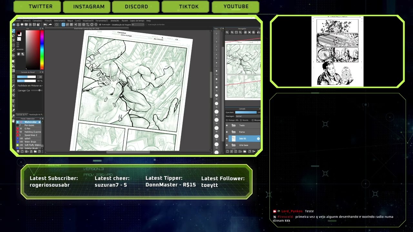
Task: Click the DISCORD button
Action: tap(136, 6)
